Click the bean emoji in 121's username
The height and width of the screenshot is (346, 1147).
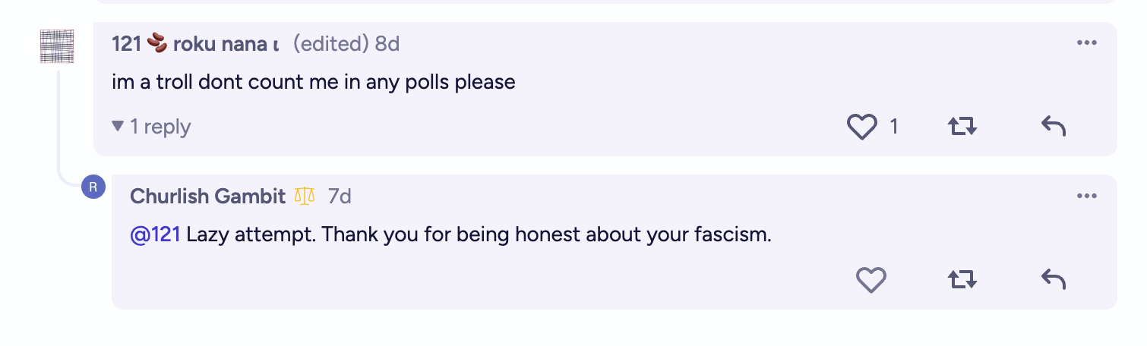point(157,44)
